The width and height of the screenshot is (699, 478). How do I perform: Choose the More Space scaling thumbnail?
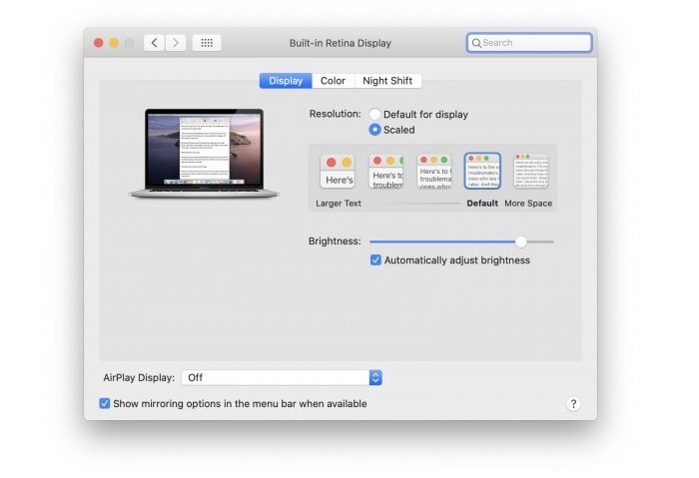[x=530, y=171]
